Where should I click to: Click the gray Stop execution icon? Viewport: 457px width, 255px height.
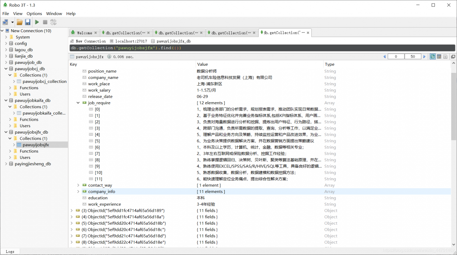click(45, 22)
